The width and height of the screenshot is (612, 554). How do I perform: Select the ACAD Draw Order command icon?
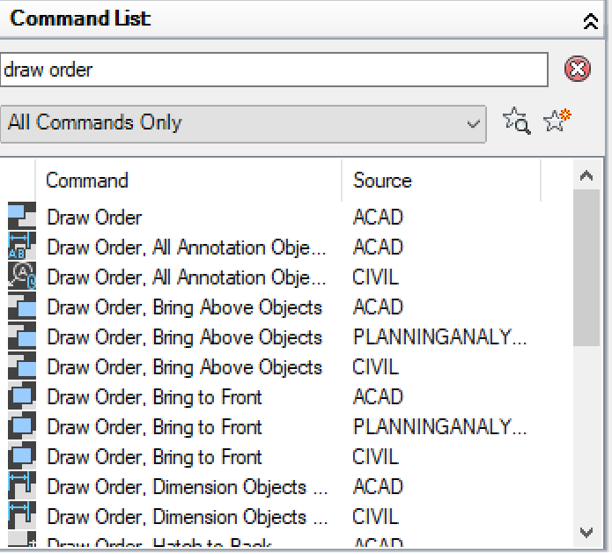(x=21, y=218)
